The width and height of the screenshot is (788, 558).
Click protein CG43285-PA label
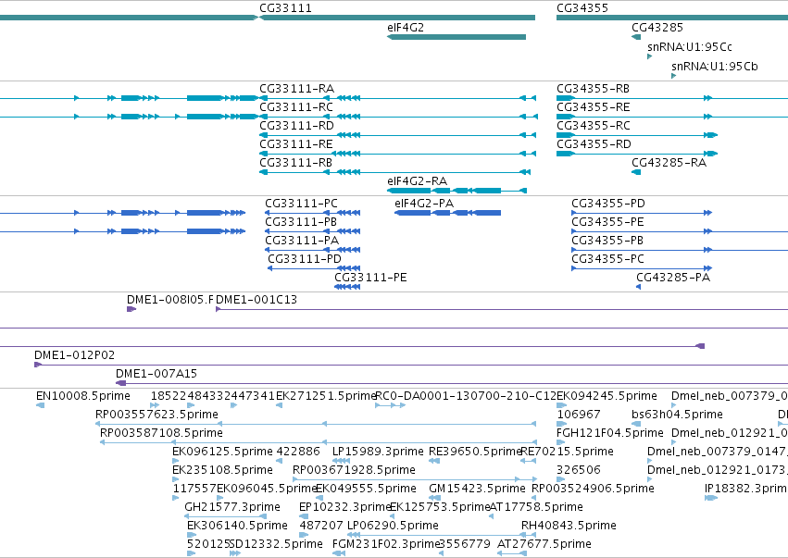tap(673, 278)
